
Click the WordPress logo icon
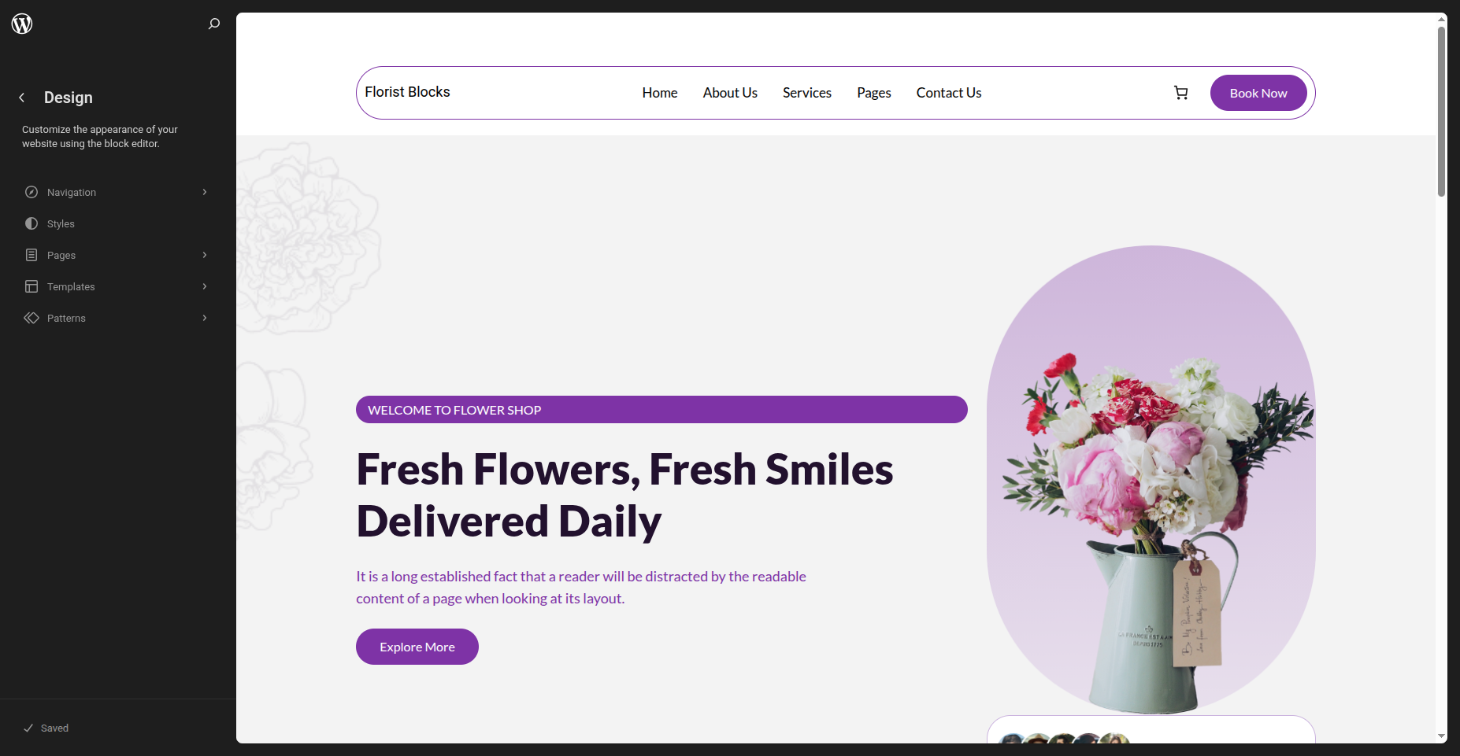tap(22, 24)
